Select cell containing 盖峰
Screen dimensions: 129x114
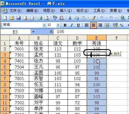coord(39,96)
